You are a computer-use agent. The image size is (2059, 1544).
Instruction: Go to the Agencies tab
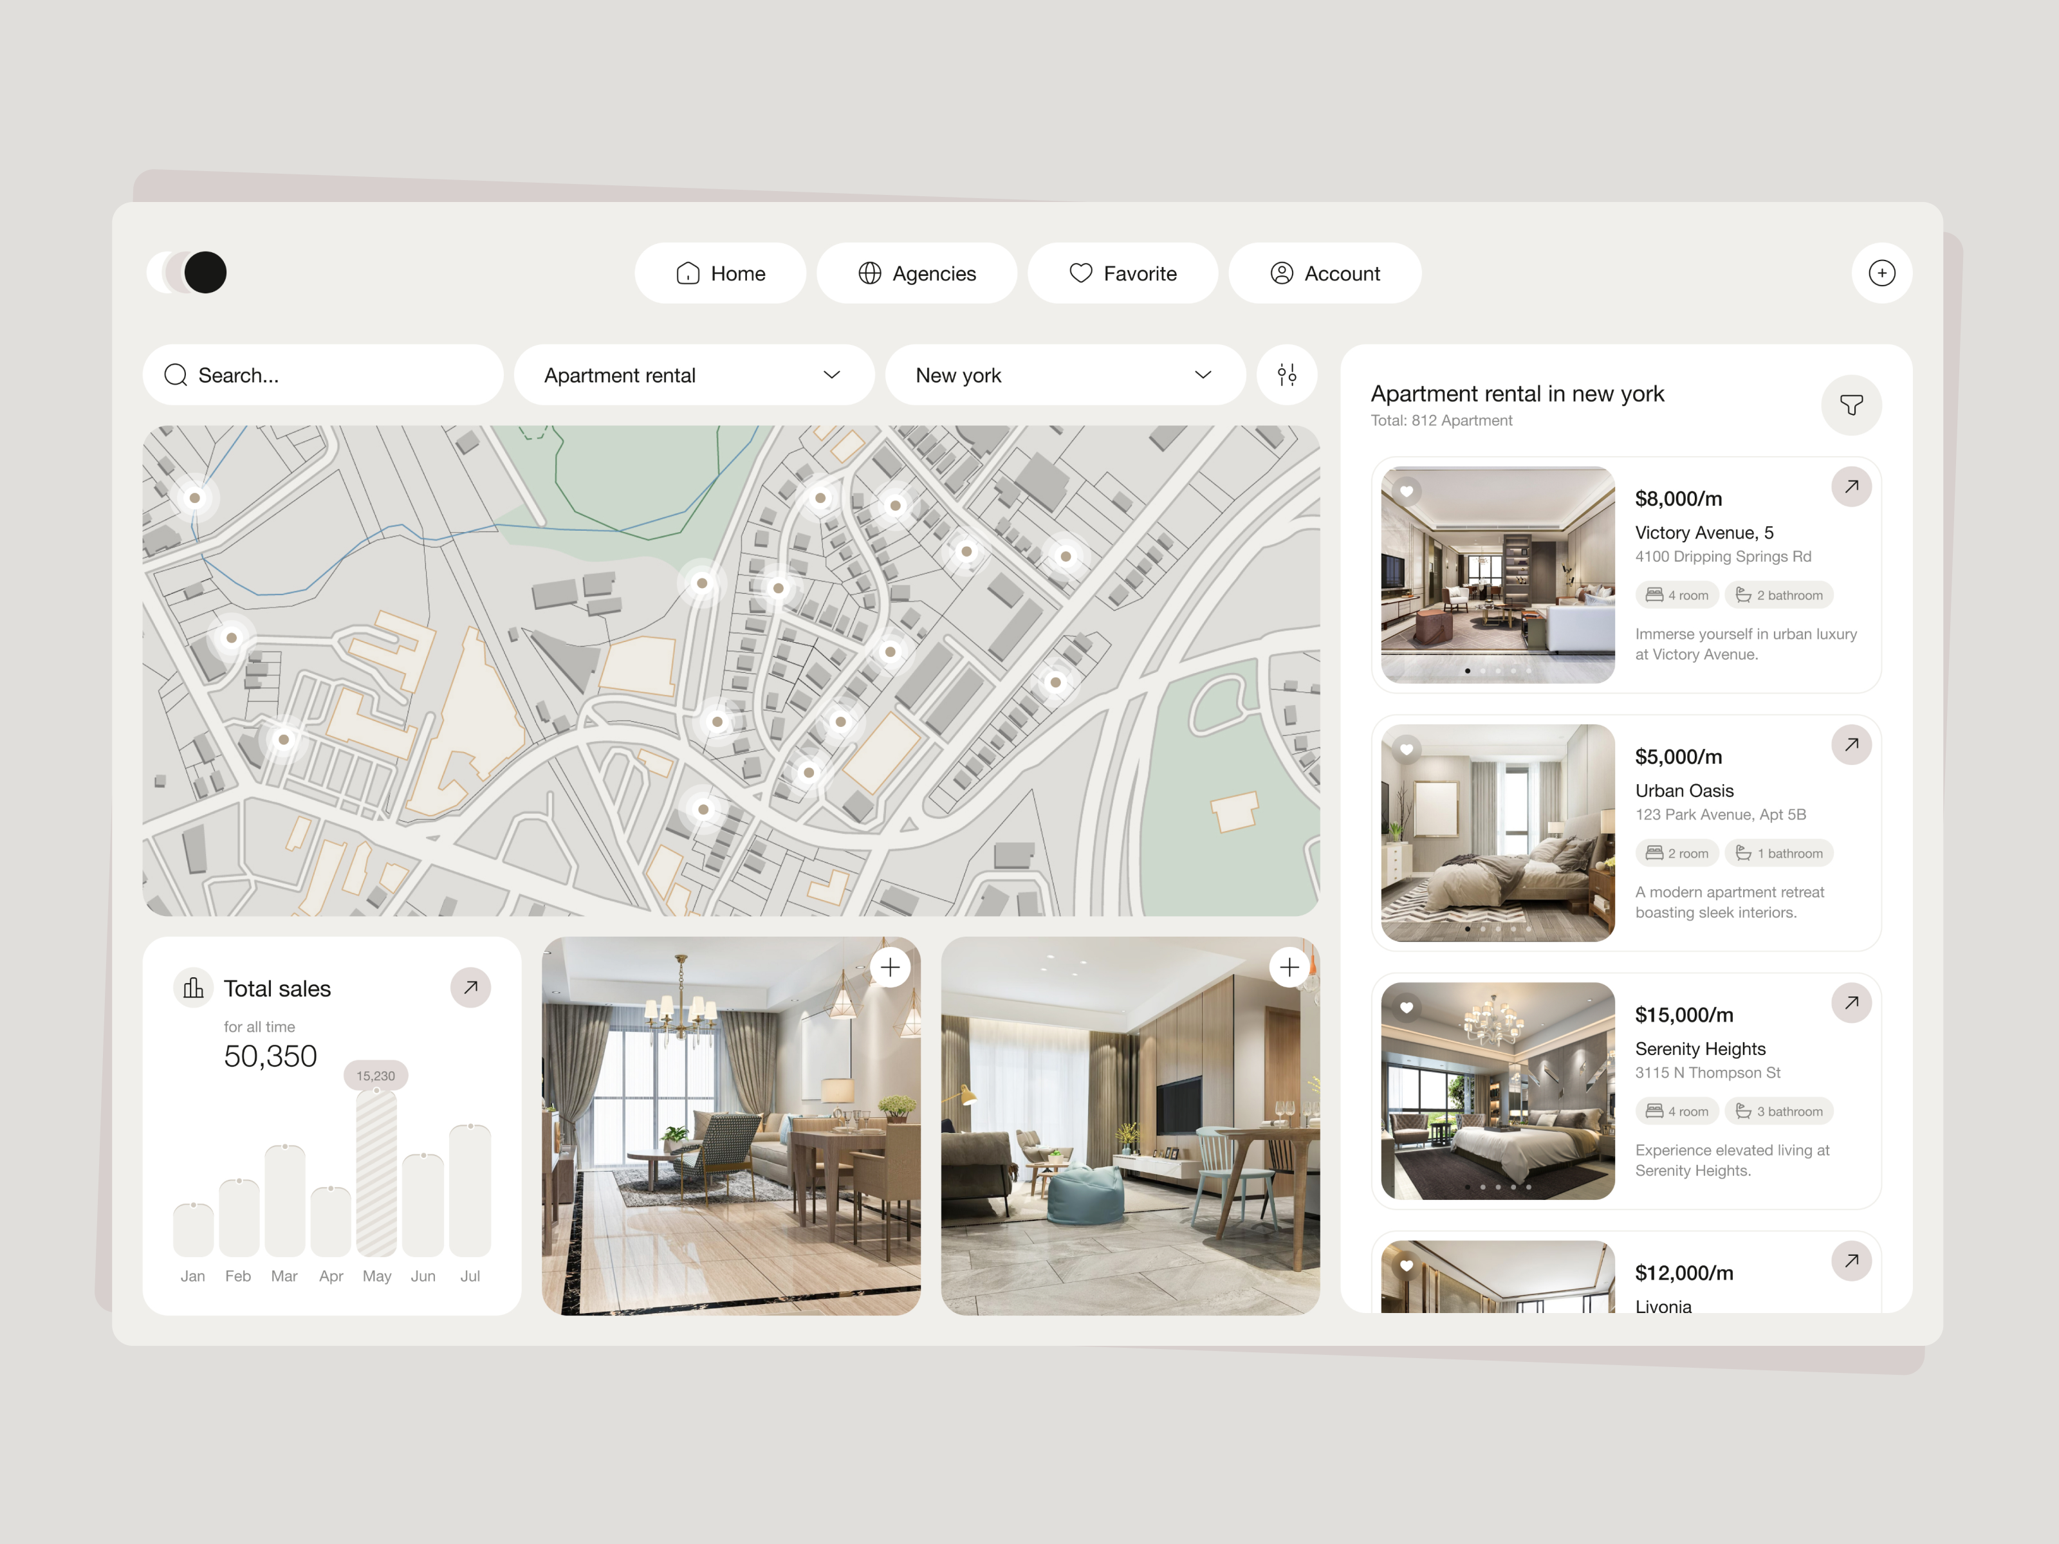click(x=916, y=273)
